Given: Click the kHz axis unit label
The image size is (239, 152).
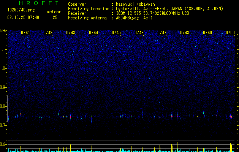Looking at the screenshot, I should coord(3,31).
